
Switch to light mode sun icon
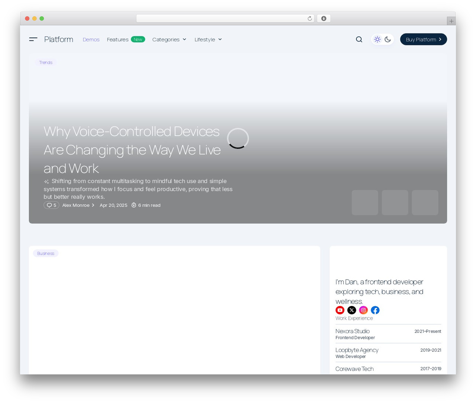click(x=377, y=39)
